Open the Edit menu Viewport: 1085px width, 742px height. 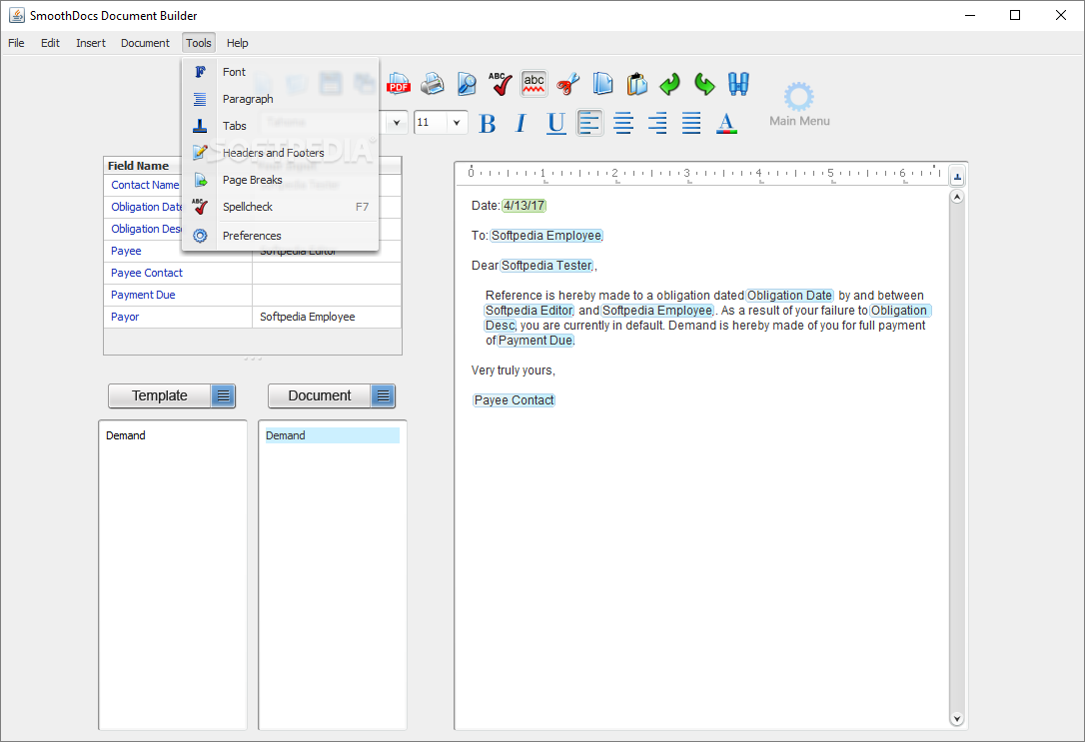coord(51,43)
